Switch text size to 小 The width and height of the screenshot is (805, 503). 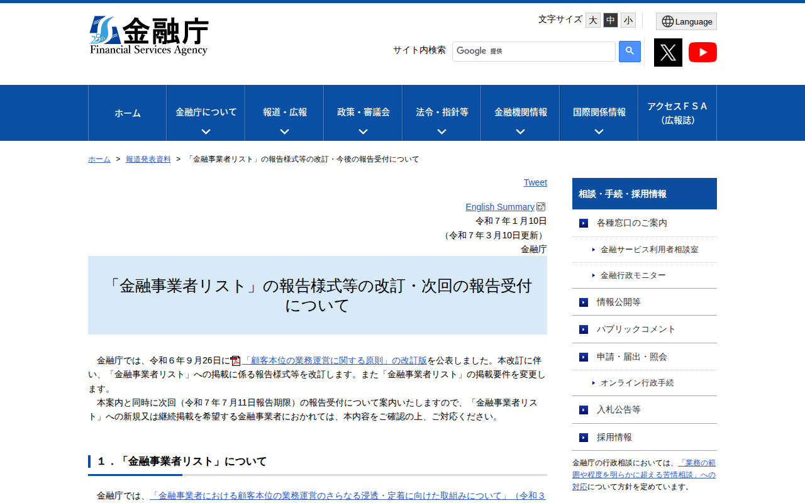pos(627,19)
